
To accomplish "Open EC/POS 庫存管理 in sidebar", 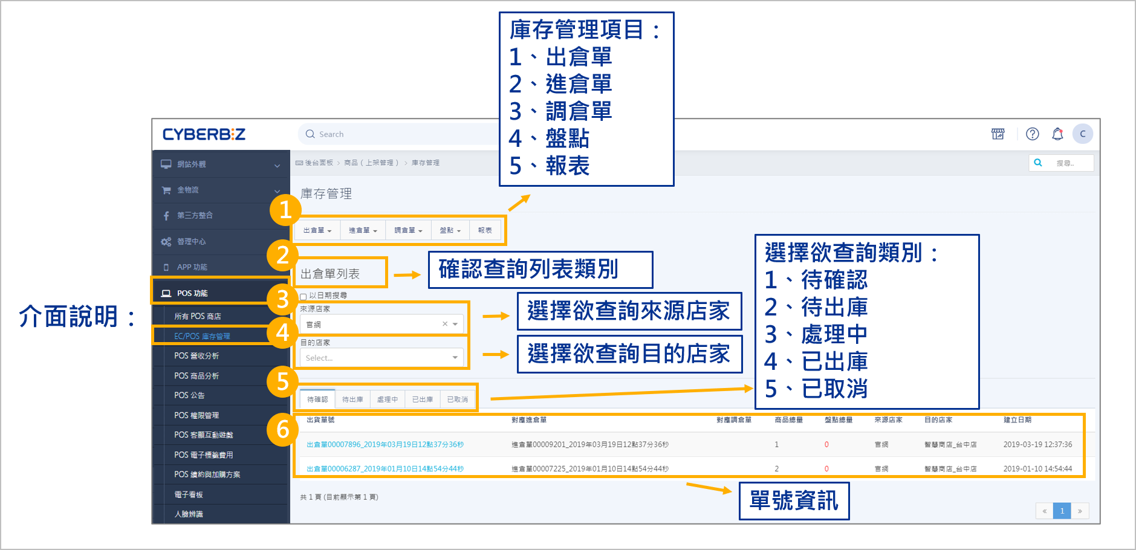I will point(202,336).
